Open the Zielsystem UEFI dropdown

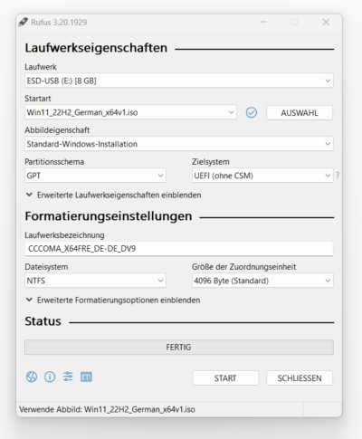pyautogui.click(x=262, y=176)
